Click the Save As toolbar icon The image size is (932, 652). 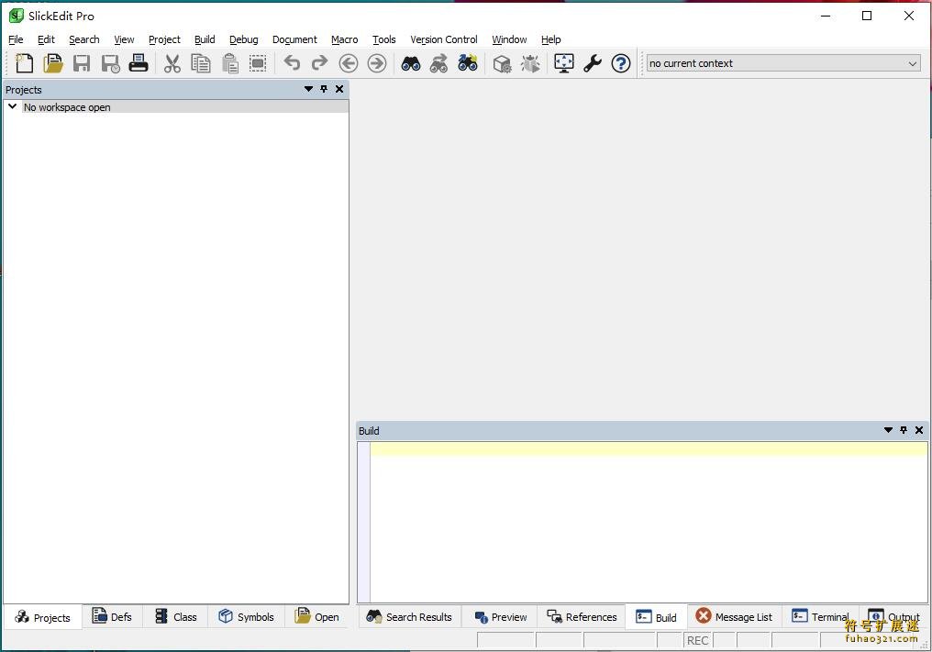click(x=111, y=63)
